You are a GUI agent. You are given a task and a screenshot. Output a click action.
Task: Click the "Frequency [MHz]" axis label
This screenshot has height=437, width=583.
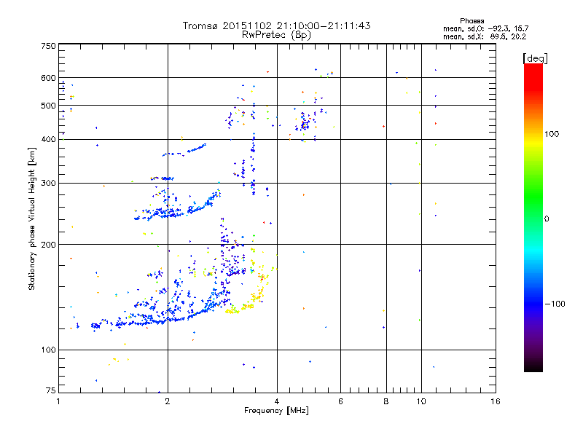coord(276,411)
